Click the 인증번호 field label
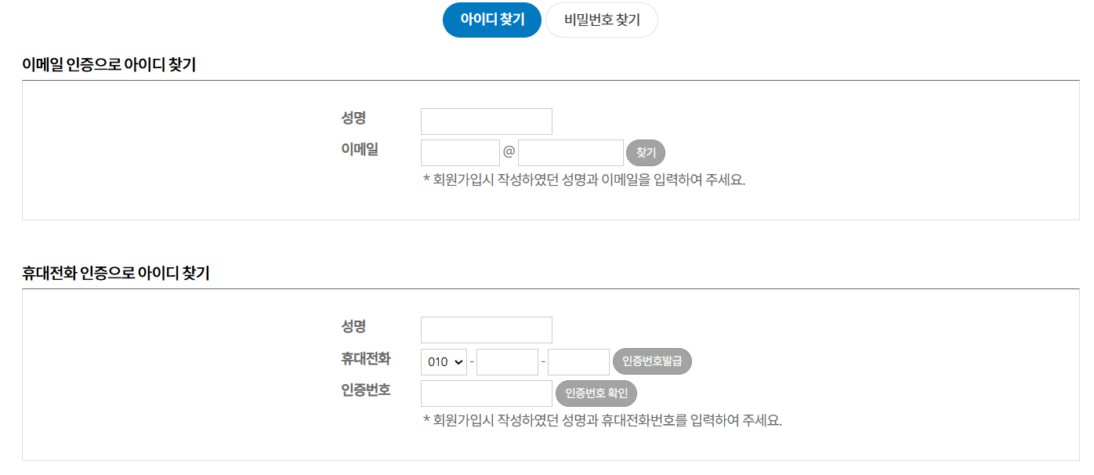 (x=366, y=390)
